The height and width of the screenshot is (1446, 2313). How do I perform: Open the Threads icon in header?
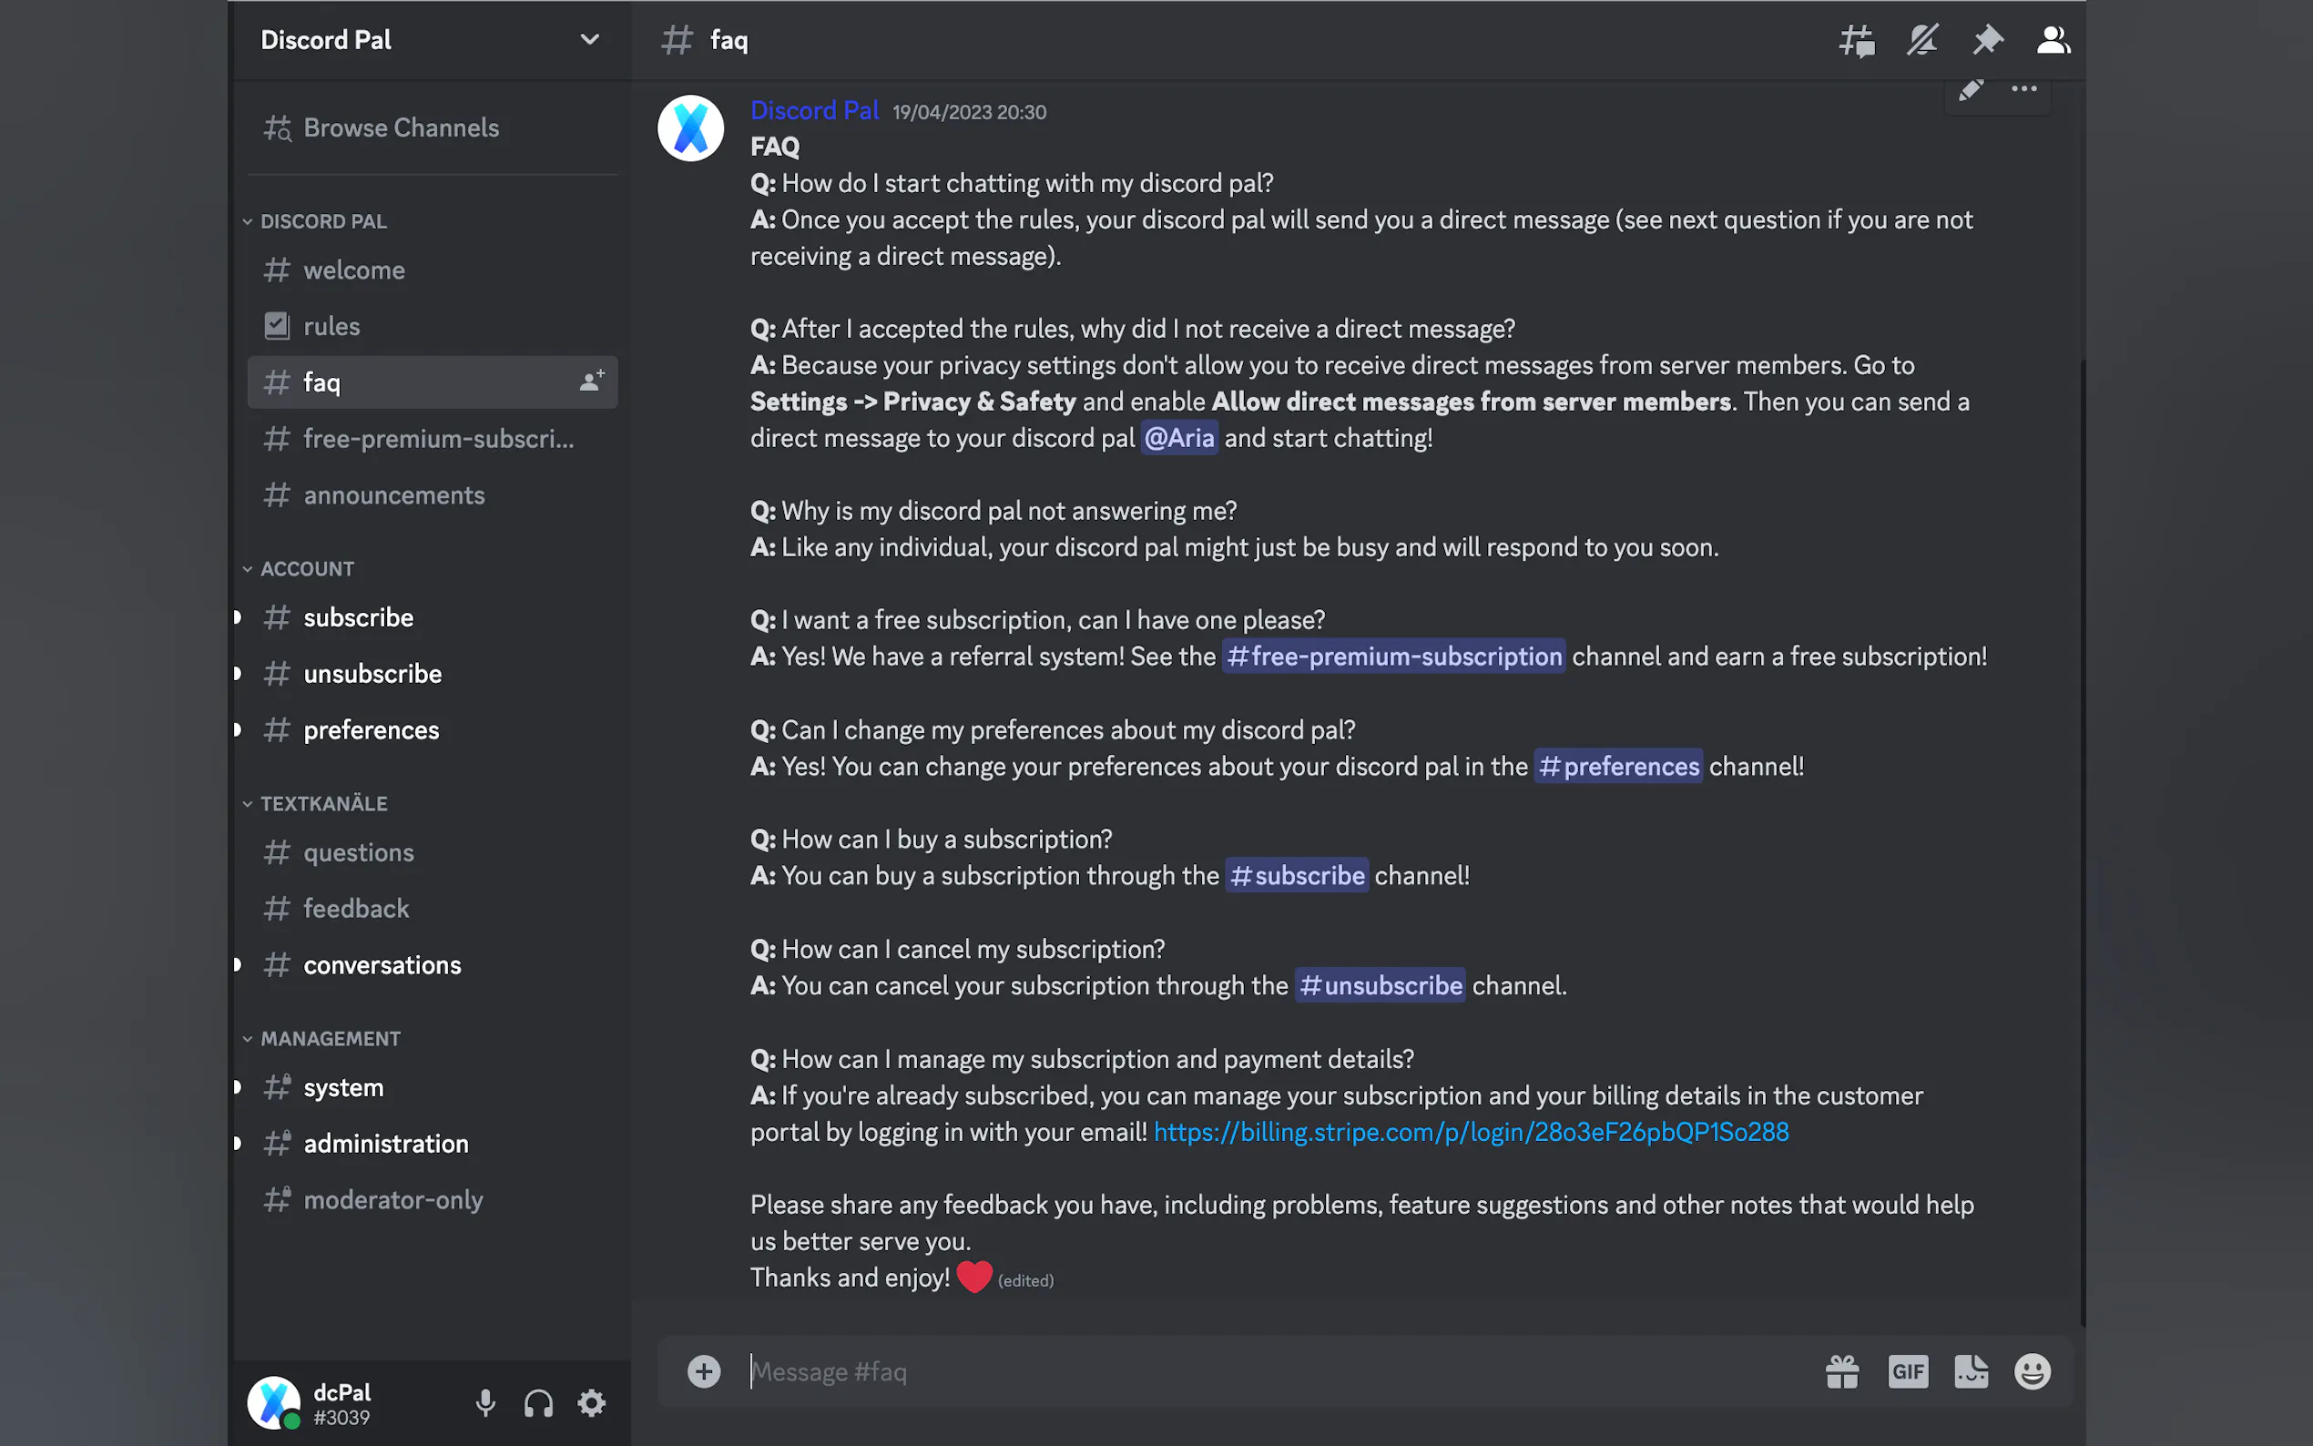pyautogui.click(x=1856, y=40)
